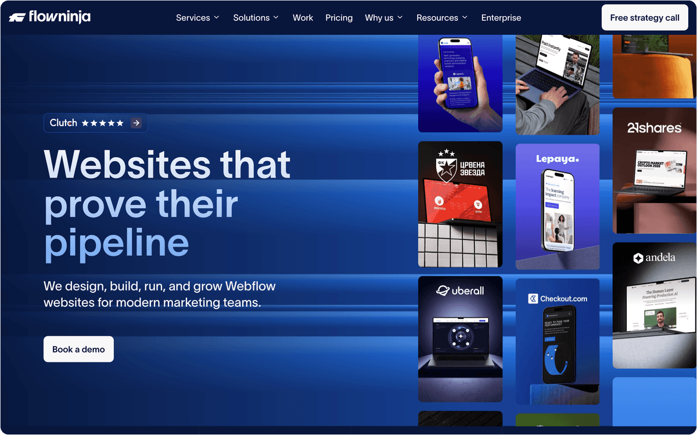Open the Lepaya project card
697x435 pixels.
[x=558, y=206]
